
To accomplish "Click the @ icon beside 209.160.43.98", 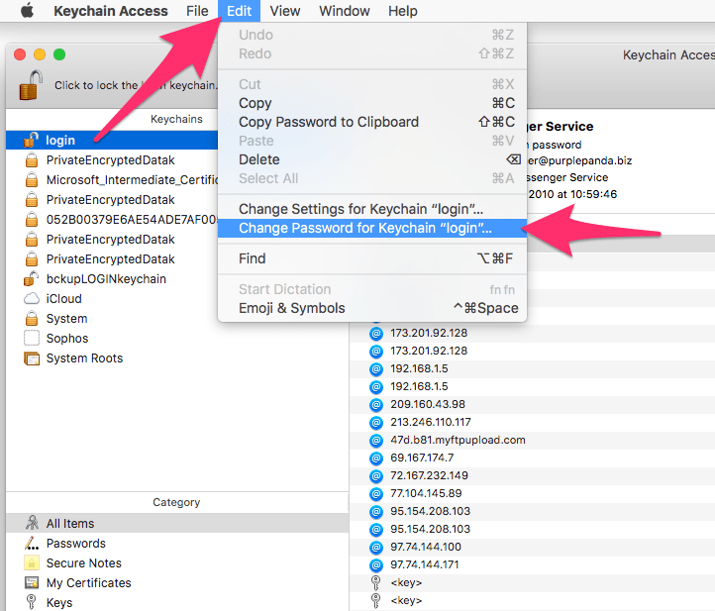I will [x=375, y=404].
